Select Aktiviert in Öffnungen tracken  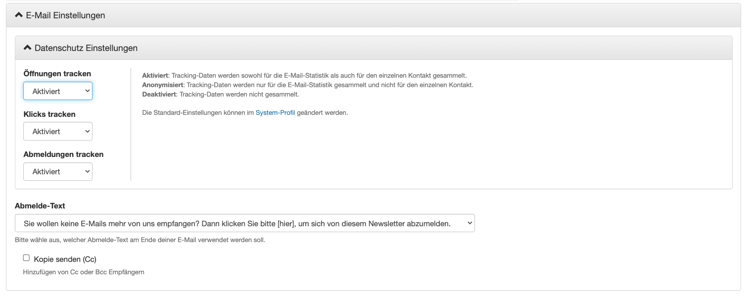[x=57, y=91]
